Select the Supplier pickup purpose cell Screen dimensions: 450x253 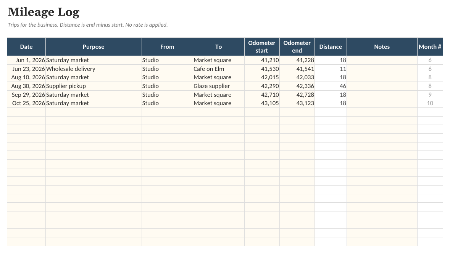click(x=94, y=86)
